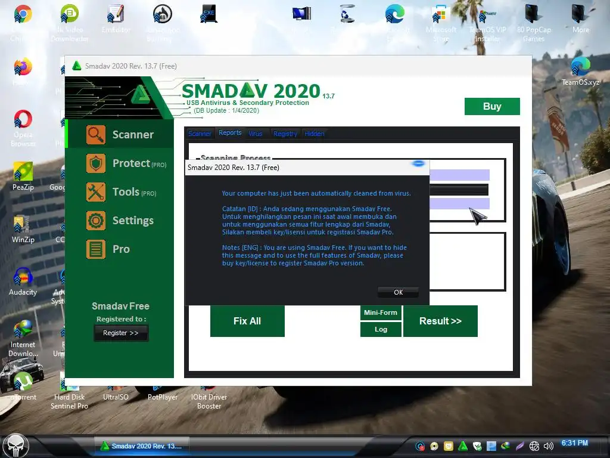The width and height of the screenshot is (610, 458).
Task: Click OK in the Smadav message dialog
Action: 398,292
